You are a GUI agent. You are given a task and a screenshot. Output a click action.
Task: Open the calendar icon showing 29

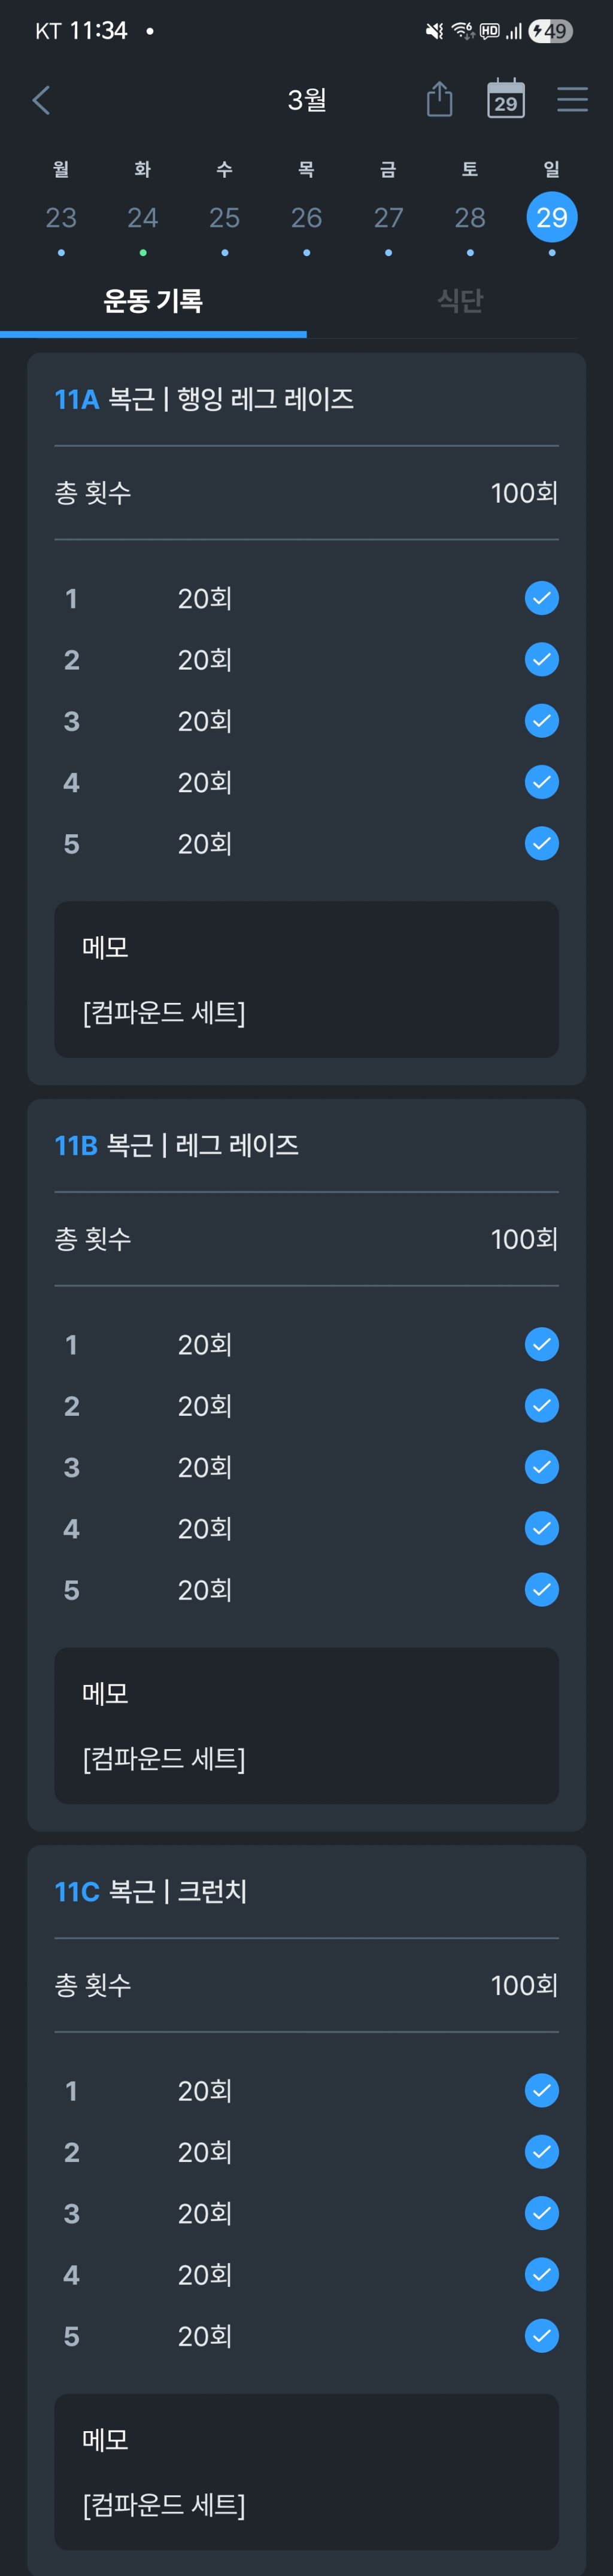click(x=506, y=100)
